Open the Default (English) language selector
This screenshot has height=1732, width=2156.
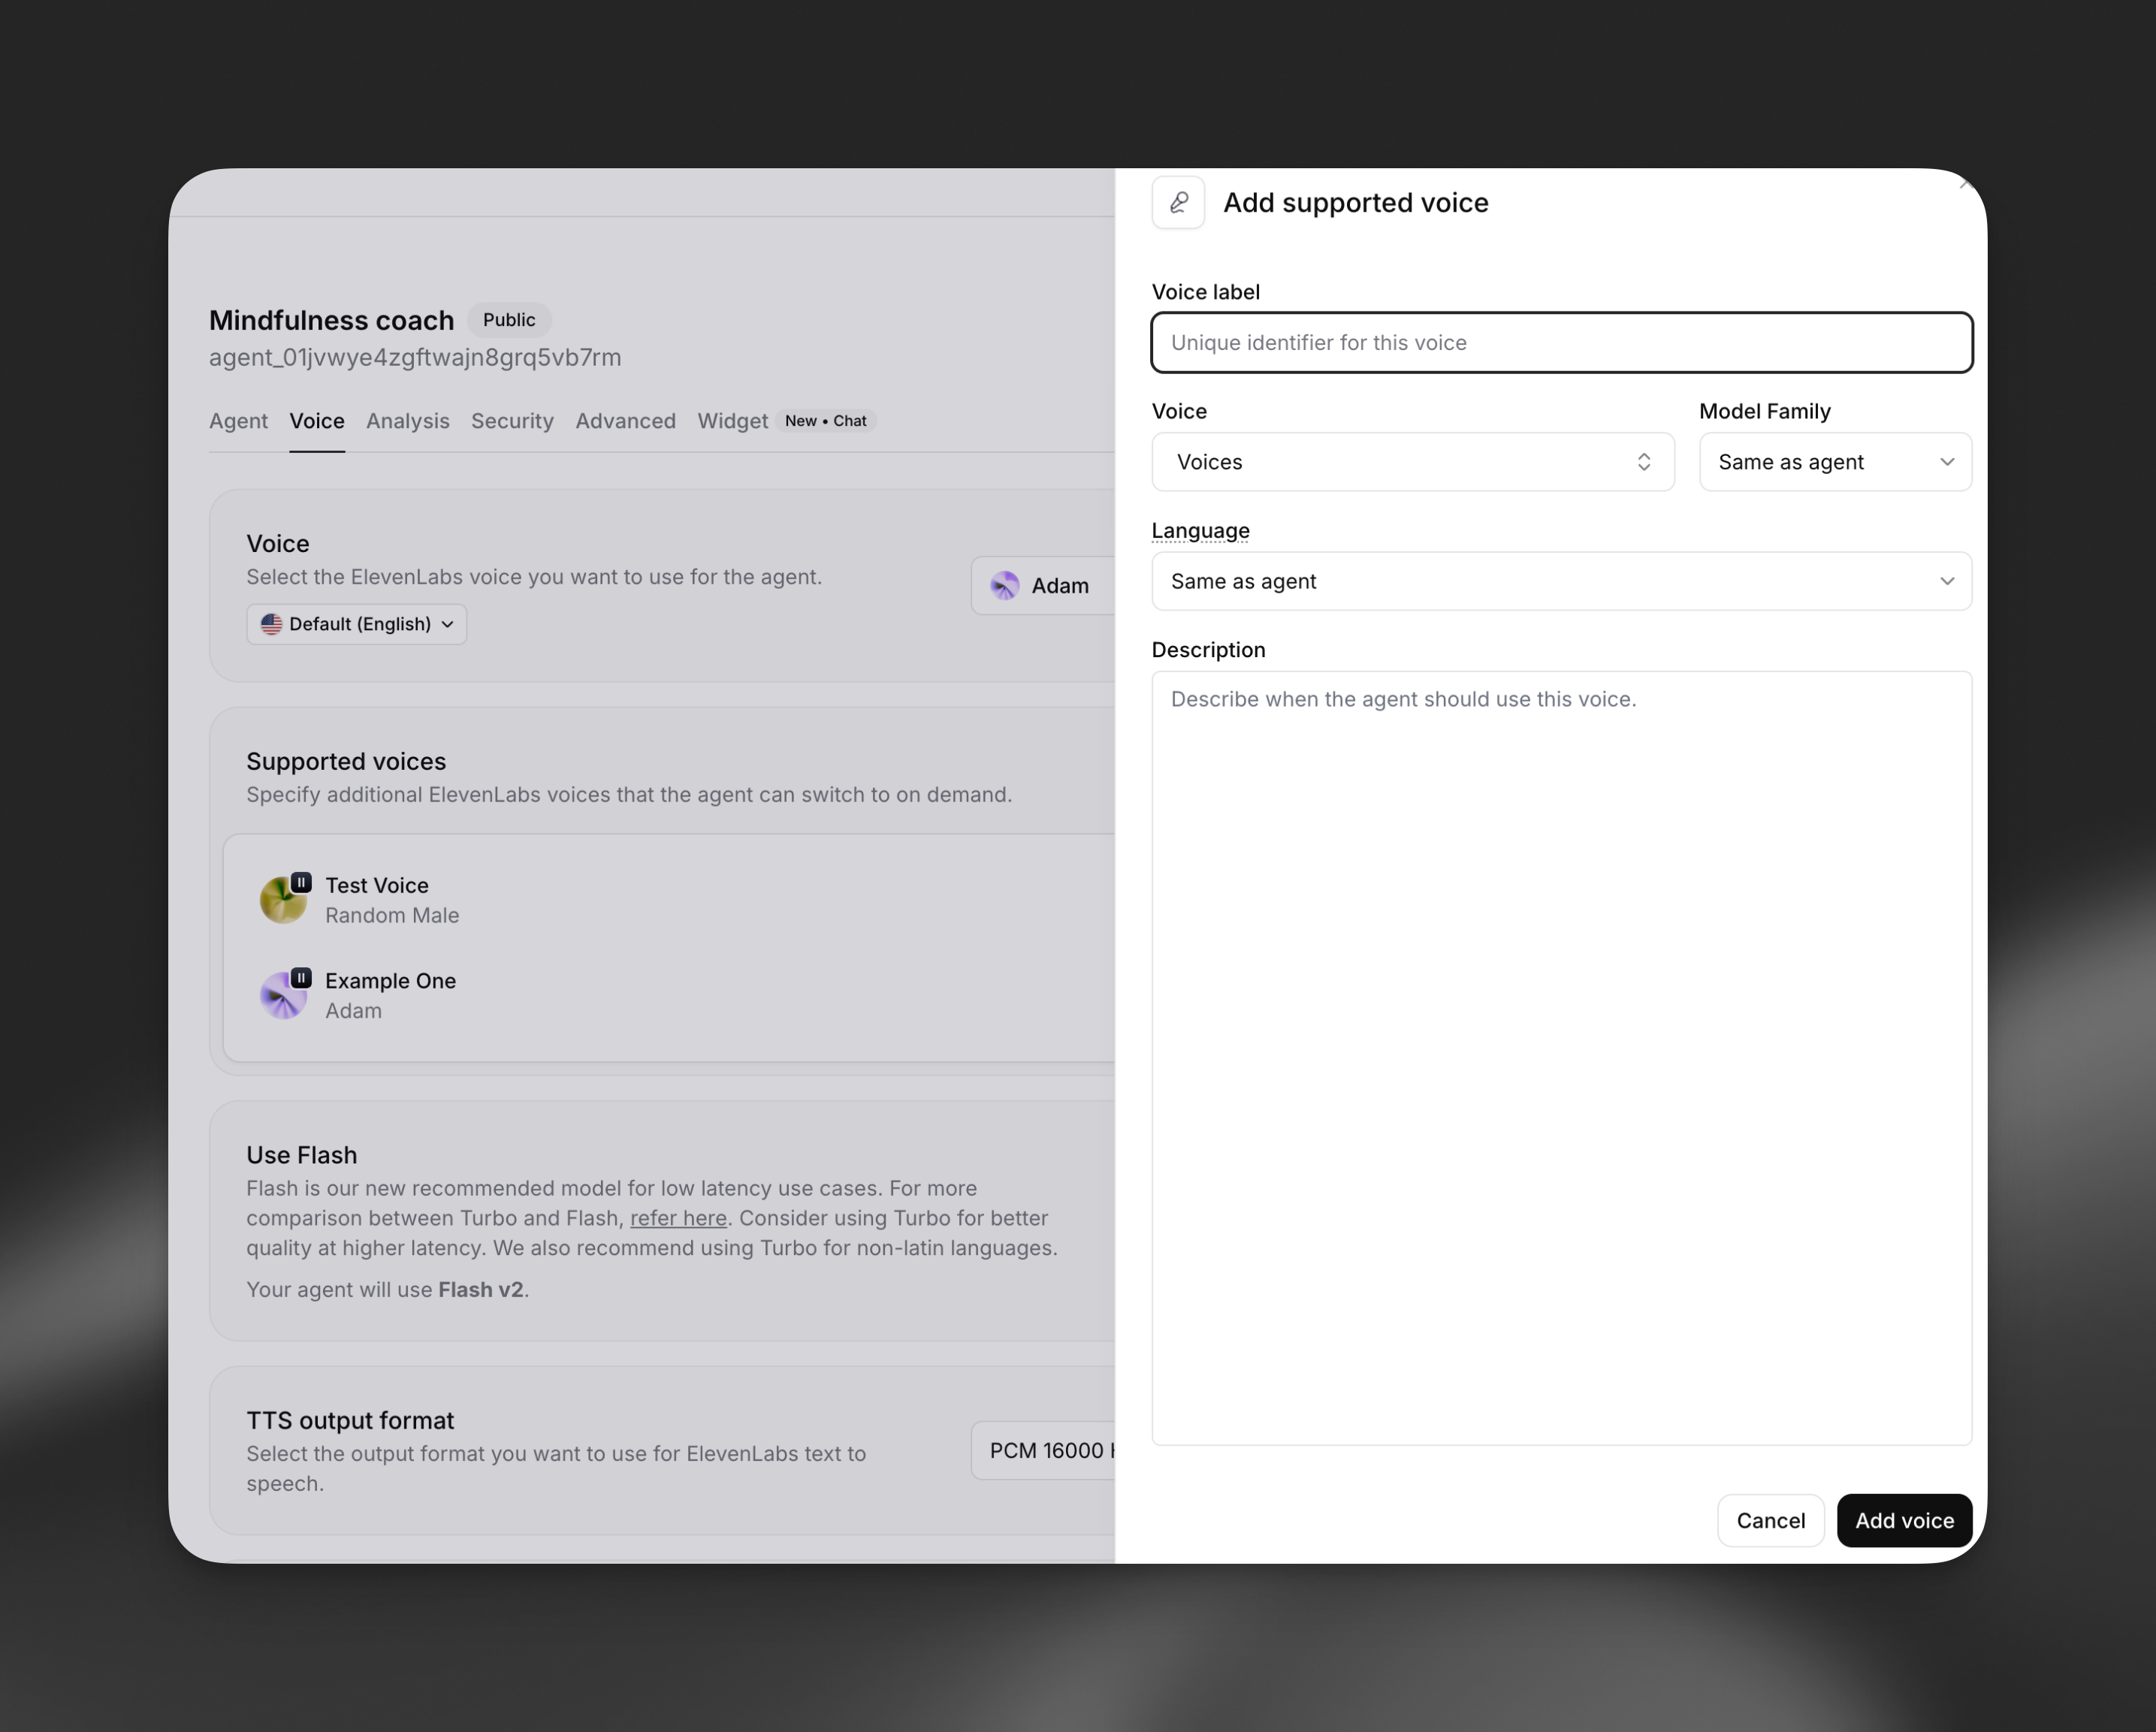coord(356,623)
